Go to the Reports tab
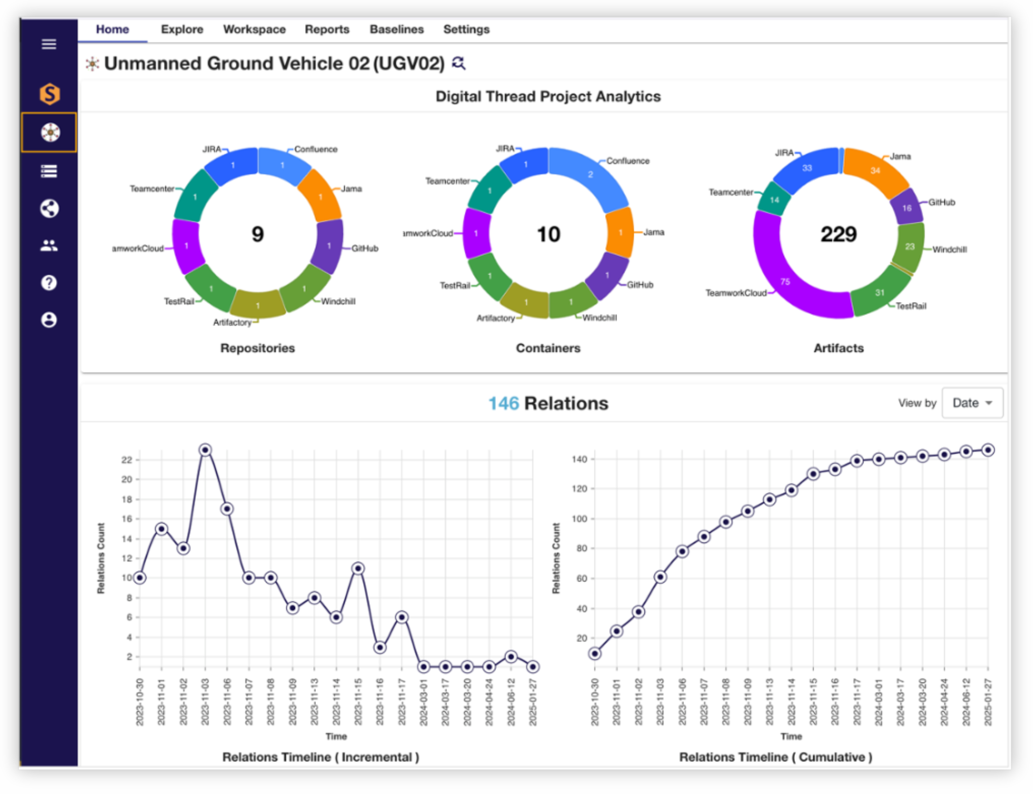 pyautogui.click(x=327, y=30)
